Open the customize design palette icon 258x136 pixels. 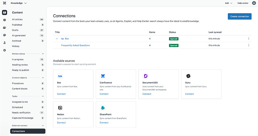(x=4, y=35)
